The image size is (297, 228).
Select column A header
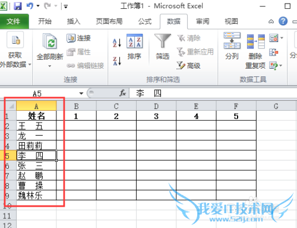tap(36, 106)
